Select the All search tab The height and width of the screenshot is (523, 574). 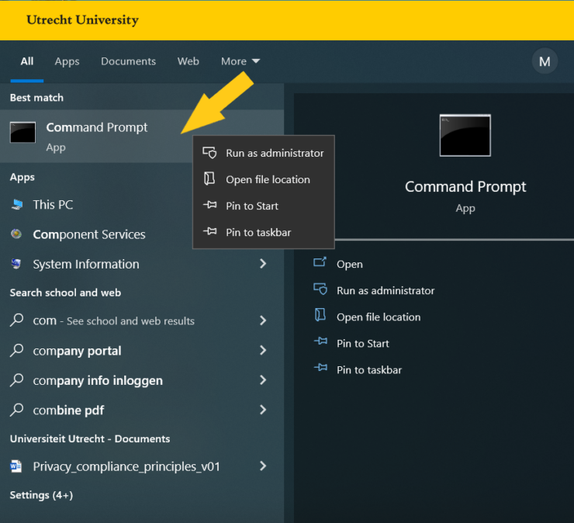[27, 61]
